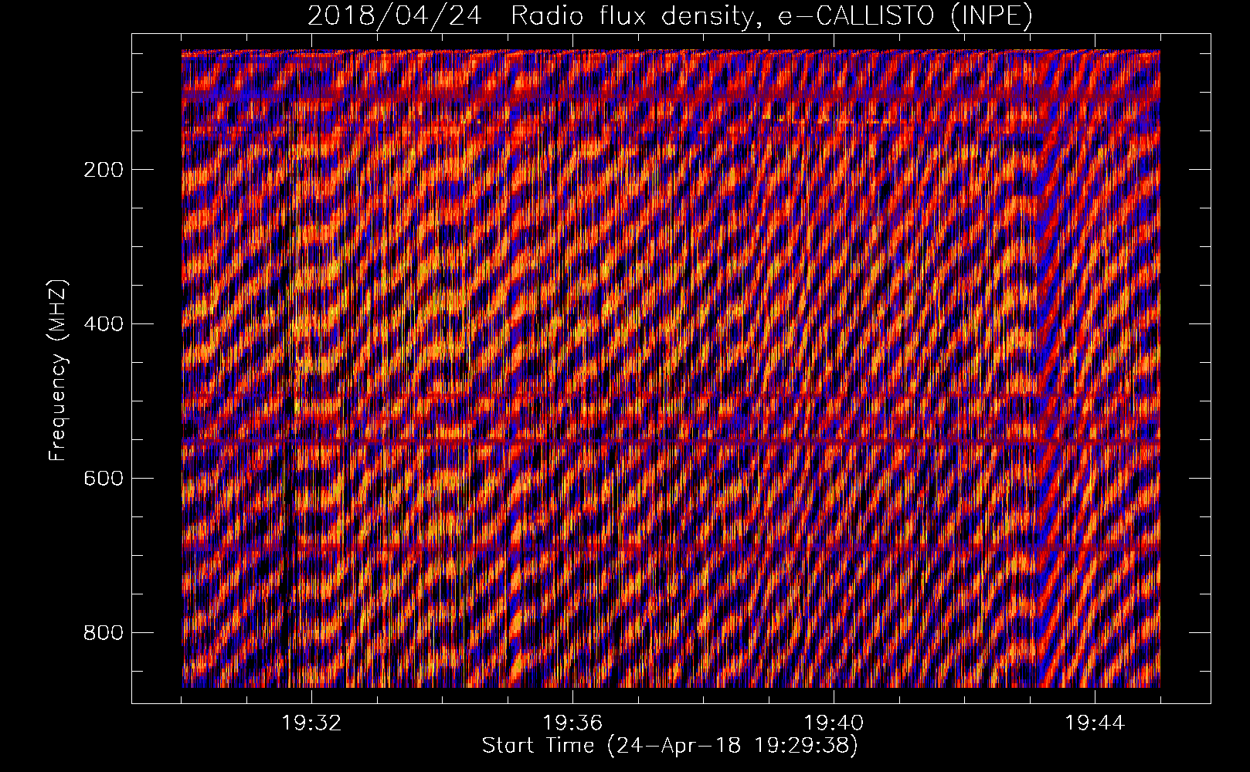Image resolution: width=1250 pixels, height=772 pixels.
Task: Click the '19:44' time tick label
Action: click(x=1095, y=723)
